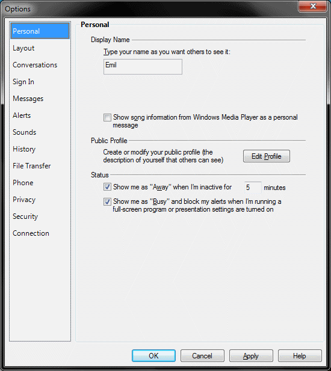The image size is (331, 371).
Task: Go to File Transfer settings
Action: [31, 166]
